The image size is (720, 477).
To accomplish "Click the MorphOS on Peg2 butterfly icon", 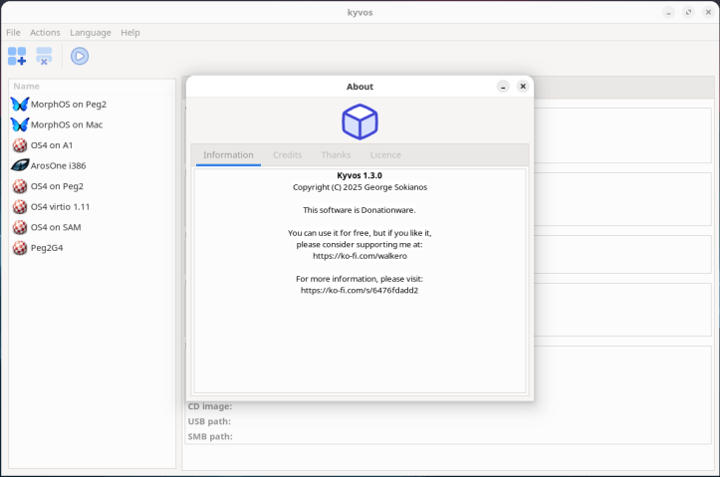I will pos(19,104).
